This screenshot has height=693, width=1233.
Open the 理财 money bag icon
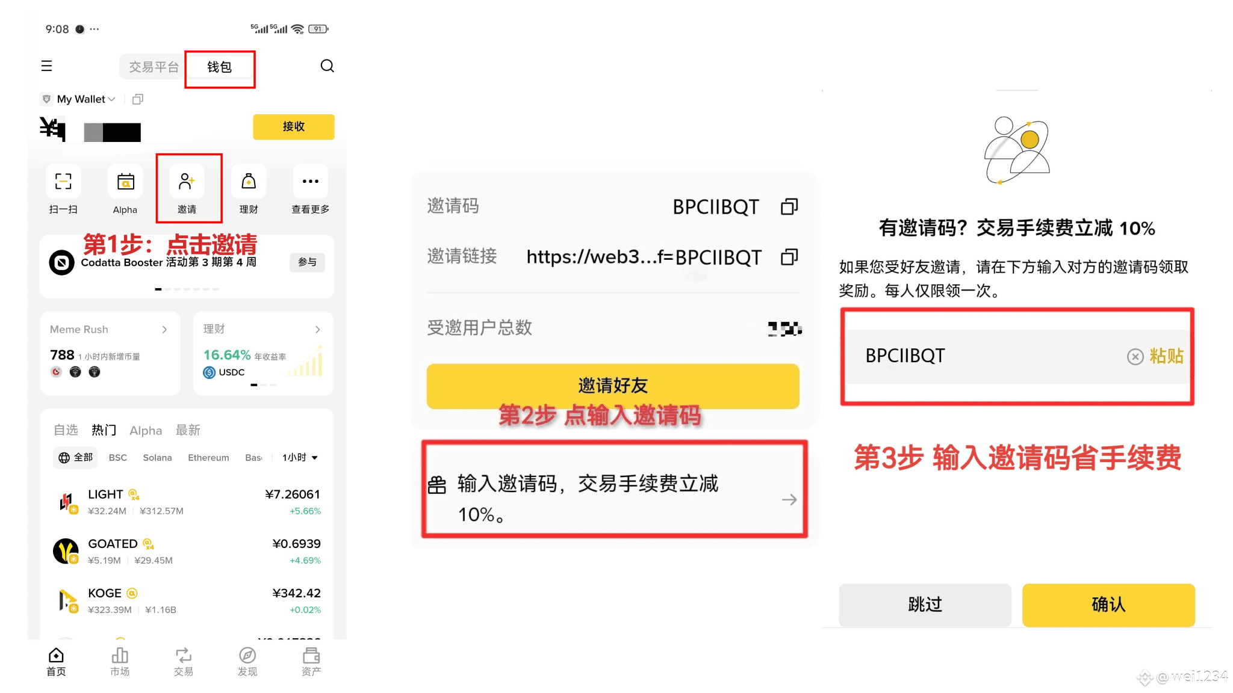click(x=249, y=182)
